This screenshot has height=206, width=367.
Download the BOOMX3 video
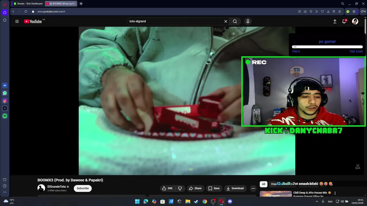point(235,188)
